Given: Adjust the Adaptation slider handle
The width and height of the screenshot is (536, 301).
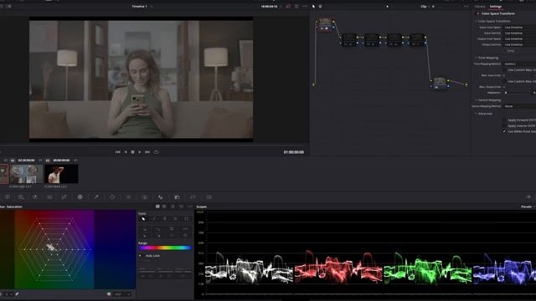Looking at the screenshot, I should pos(506,93).
